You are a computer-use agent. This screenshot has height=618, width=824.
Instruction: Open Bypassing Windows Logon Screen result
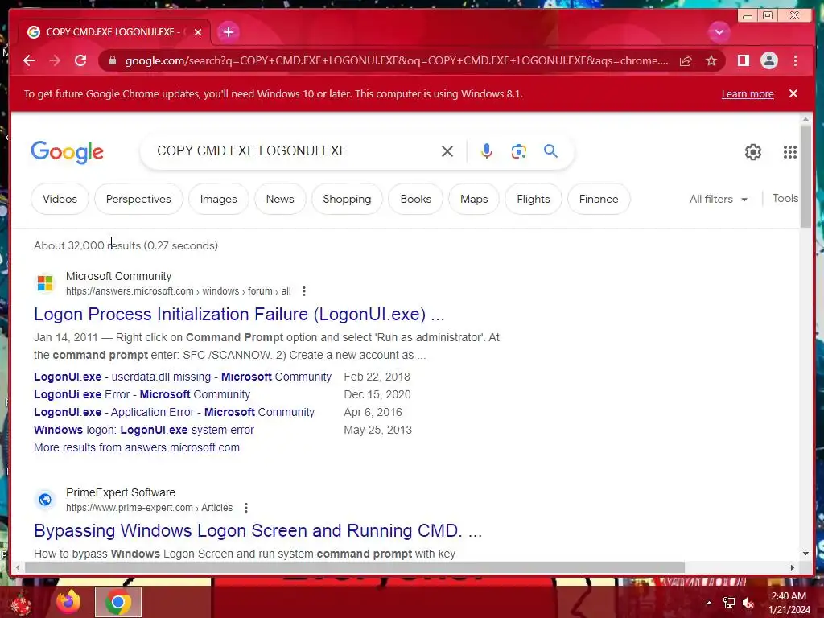tap(258, 531)
